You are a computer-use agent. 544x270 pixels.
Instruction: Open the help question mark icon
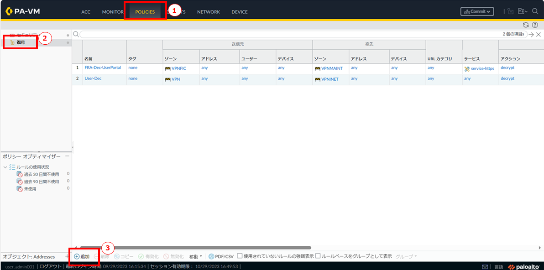(x=534, y=25)
